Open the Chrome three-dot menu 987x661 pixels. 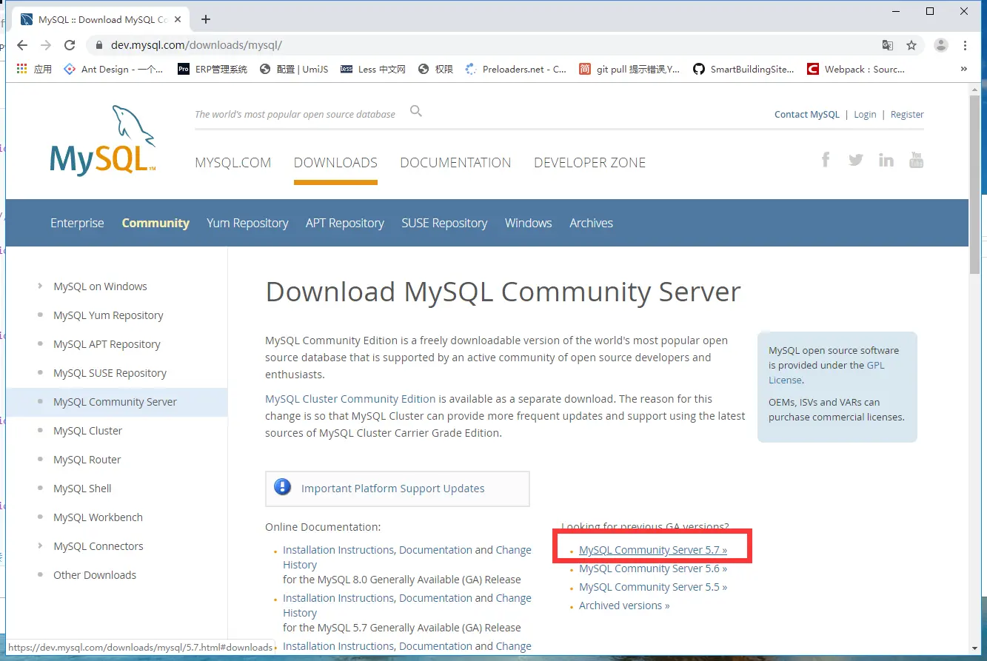pos(966,45)
